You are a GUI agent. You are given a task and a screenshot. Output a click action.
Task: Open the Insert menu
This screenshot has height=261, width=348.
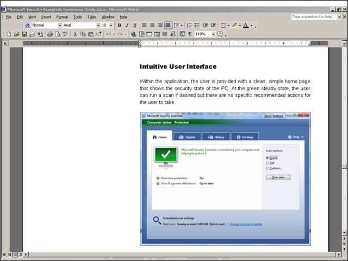click(x=46, y=17)
